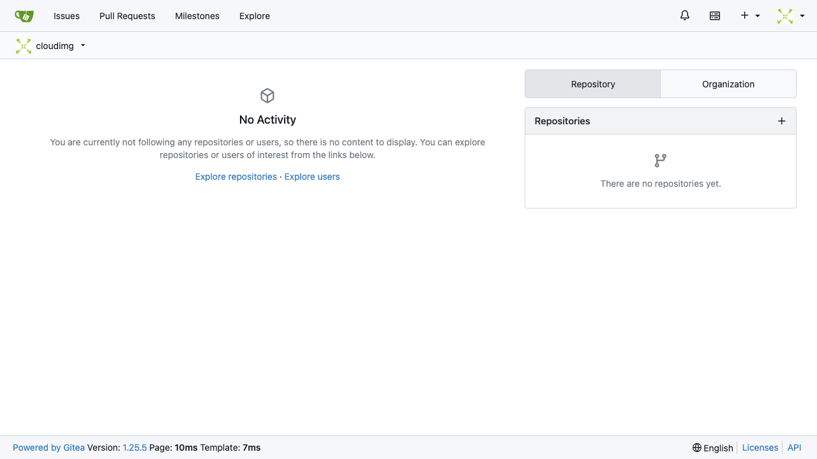Open the plus create menu in header
This screenshot has width=817, height=459.
click(x=750, y=16)
